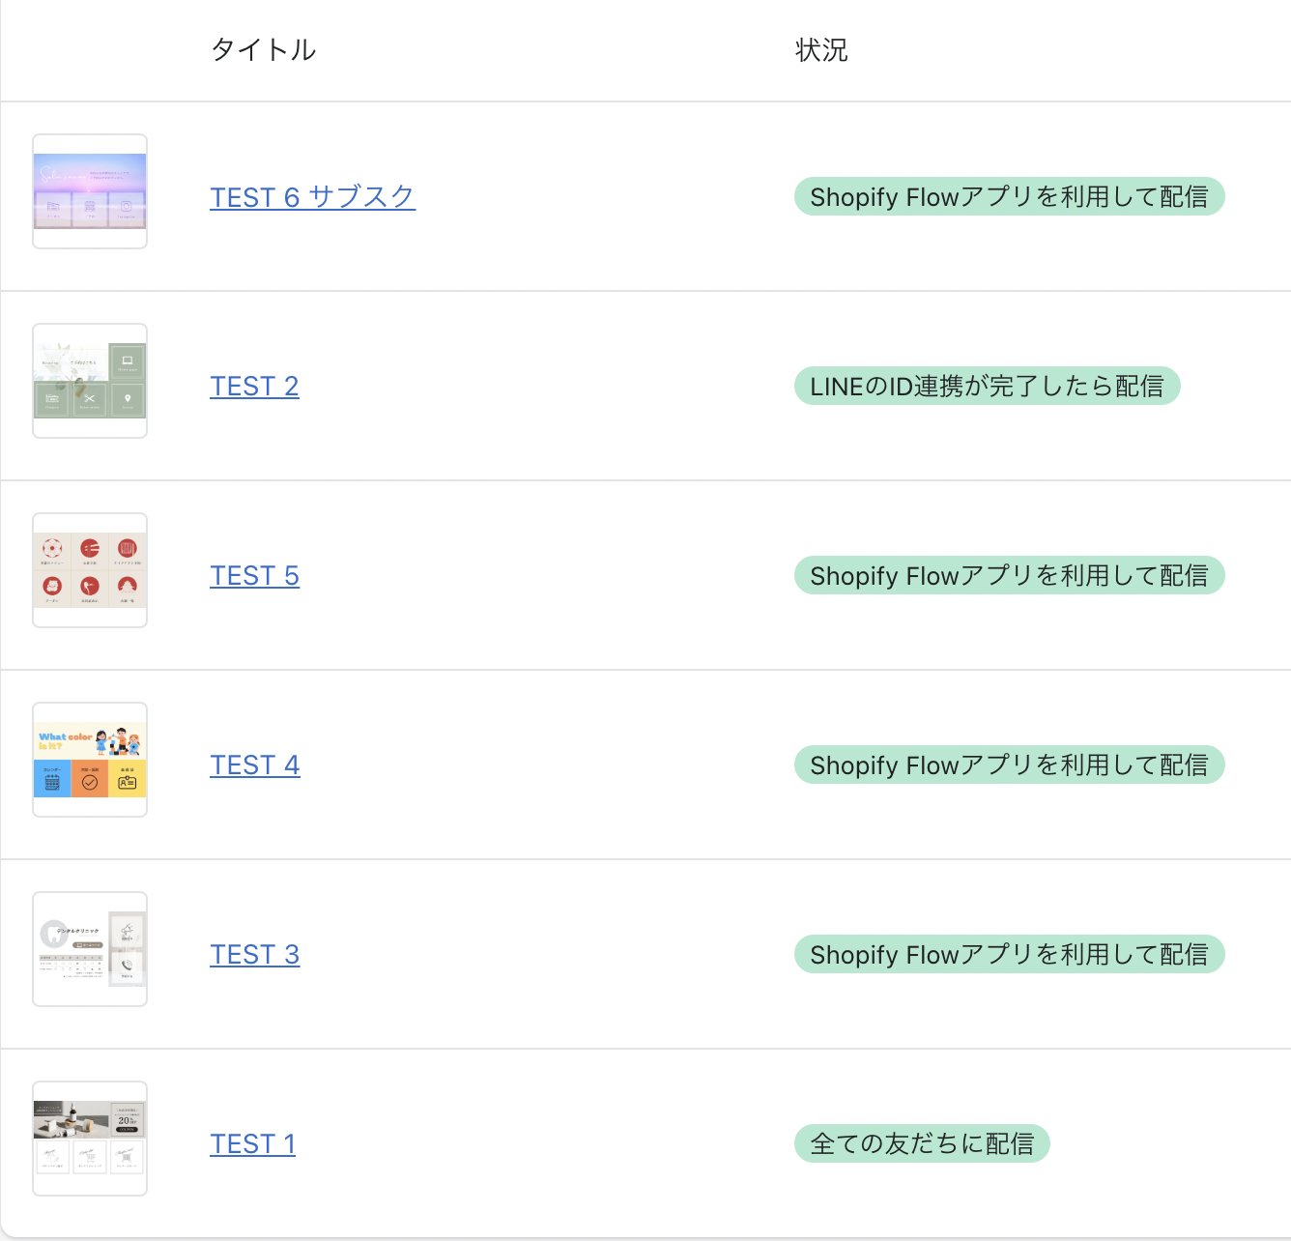The height and width of the screenshot is (1241, 1291).
Task: Open the TEST 6 サブスク link
Action: [312, 197]
